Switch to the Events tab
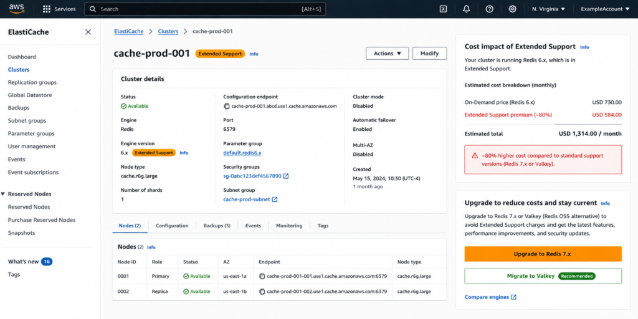This screenshot has width=638, height=319. [x=253, y=226]
